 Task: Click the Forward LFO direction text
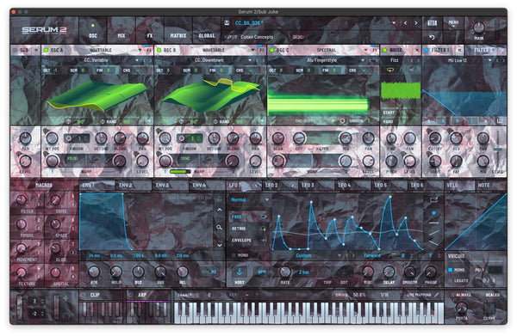372,255
